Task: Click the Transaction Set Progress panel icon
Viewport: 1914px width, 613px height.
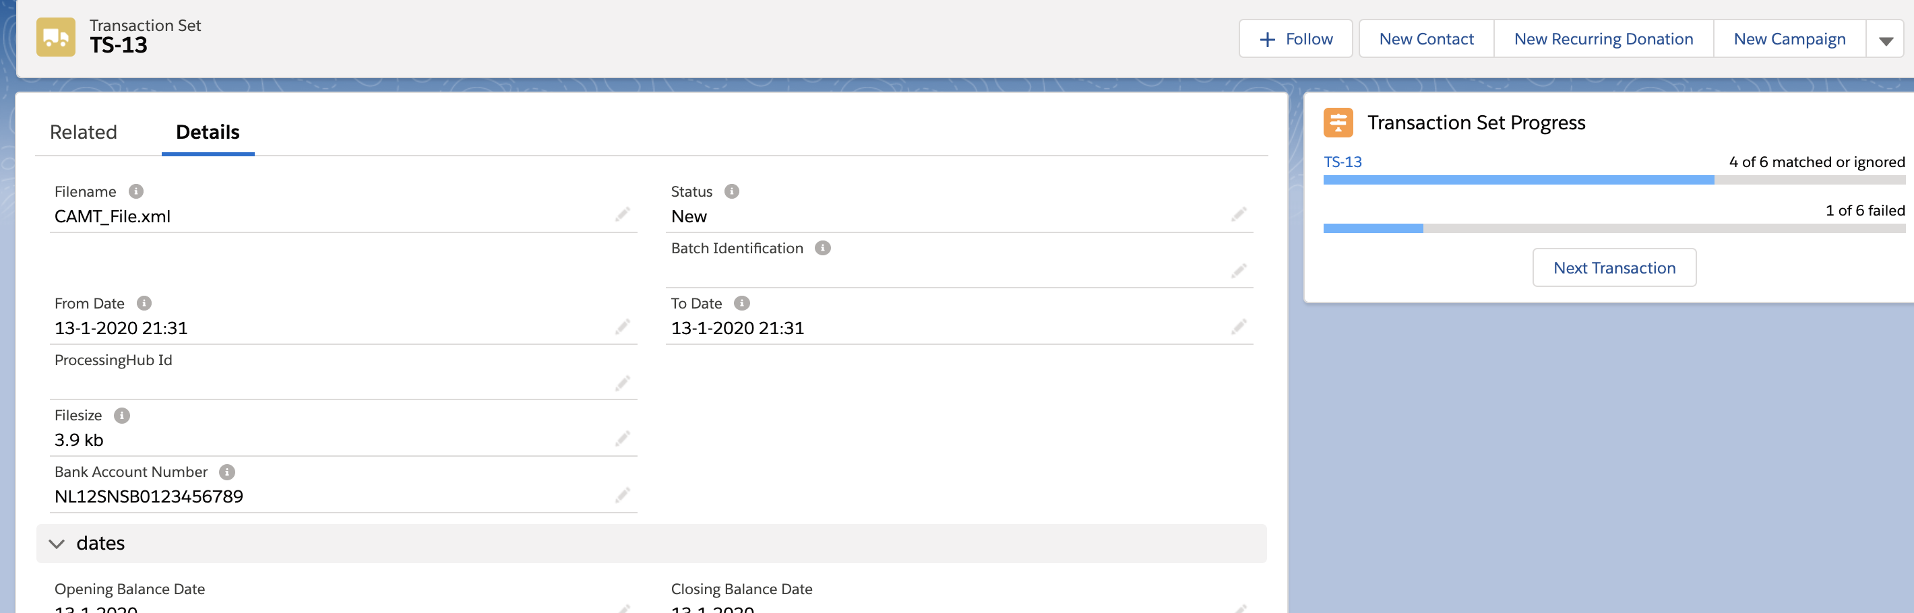Action: tap(1338, 122)
